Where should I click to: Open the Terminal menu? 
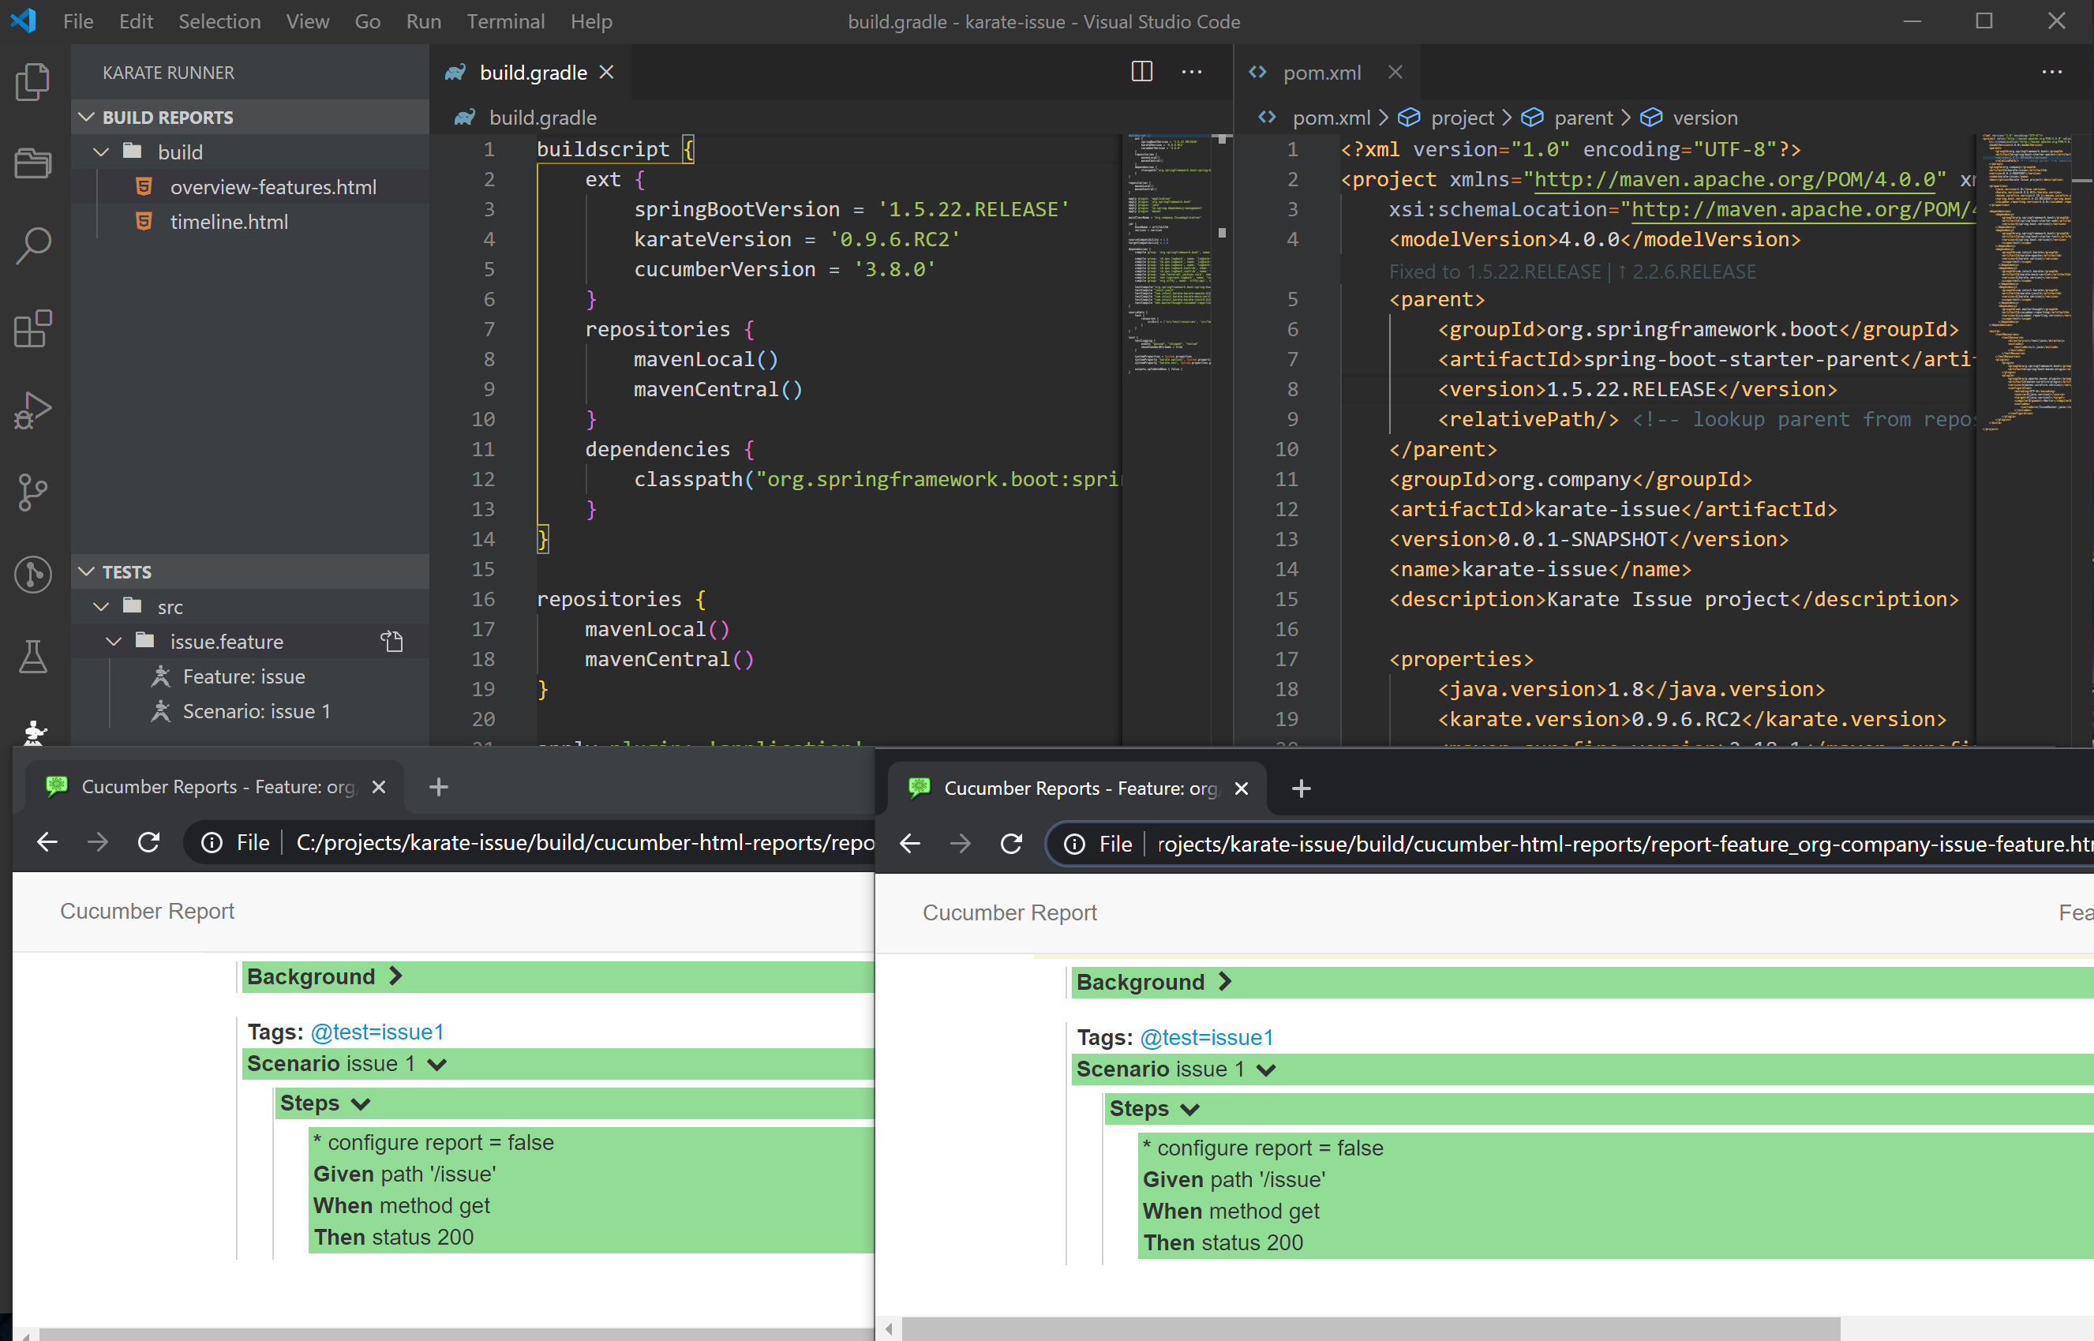click(505, 21)
